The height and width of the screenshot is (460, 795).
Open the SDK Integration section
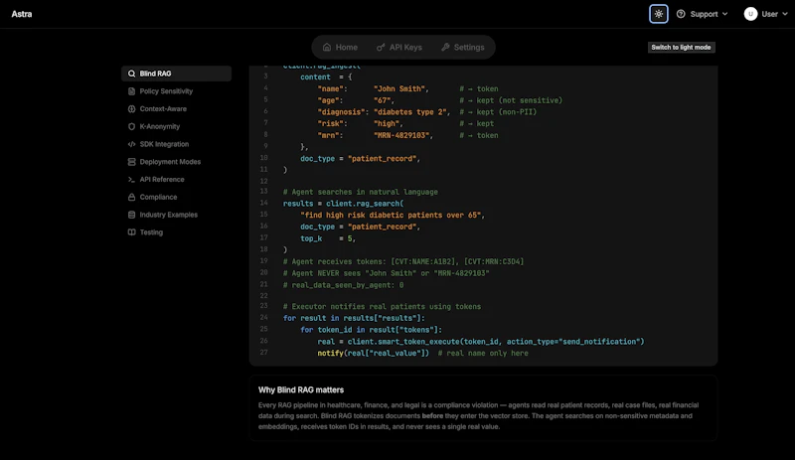(176, 144)
